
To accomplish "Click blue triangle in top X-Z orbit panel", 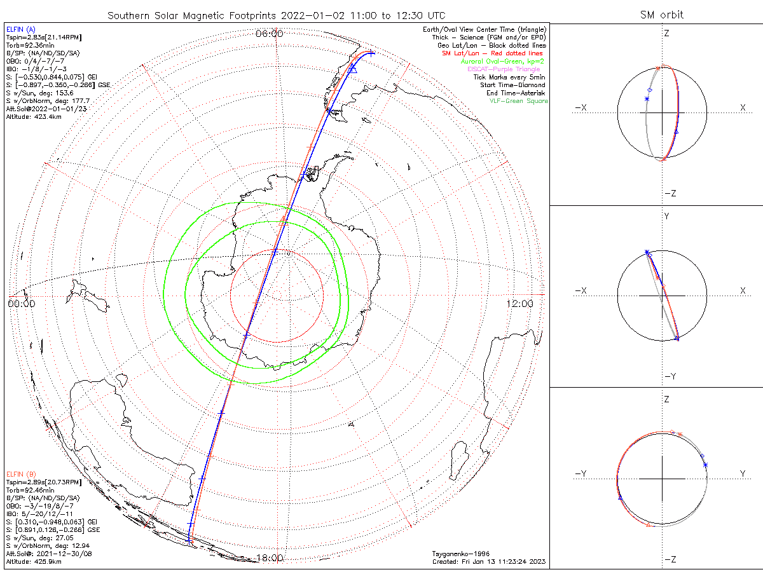I will 677,132.
